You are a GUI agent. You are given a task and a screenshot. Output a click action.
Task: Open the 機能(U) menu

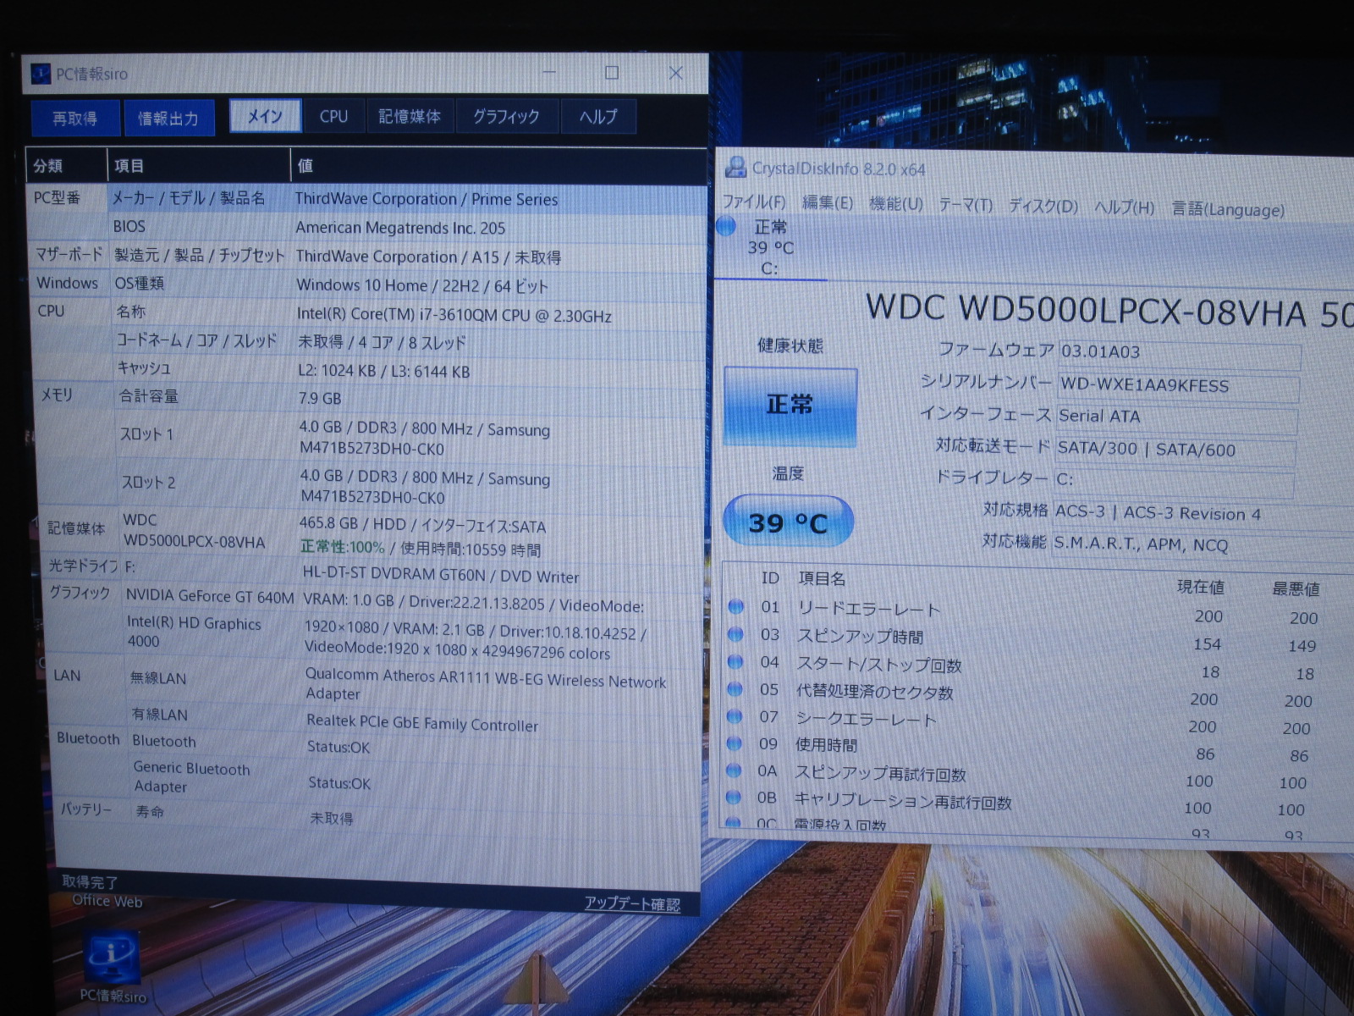[895, 204]
